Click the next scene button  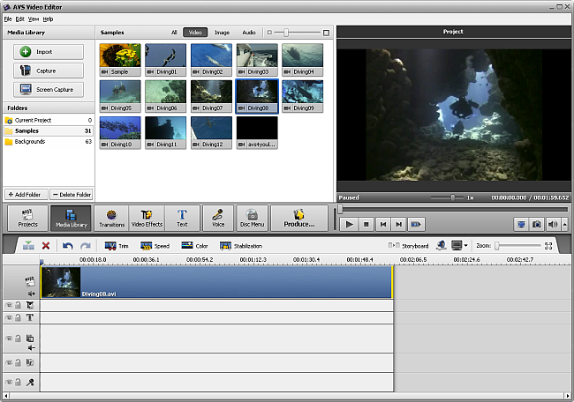click(416, 224)
